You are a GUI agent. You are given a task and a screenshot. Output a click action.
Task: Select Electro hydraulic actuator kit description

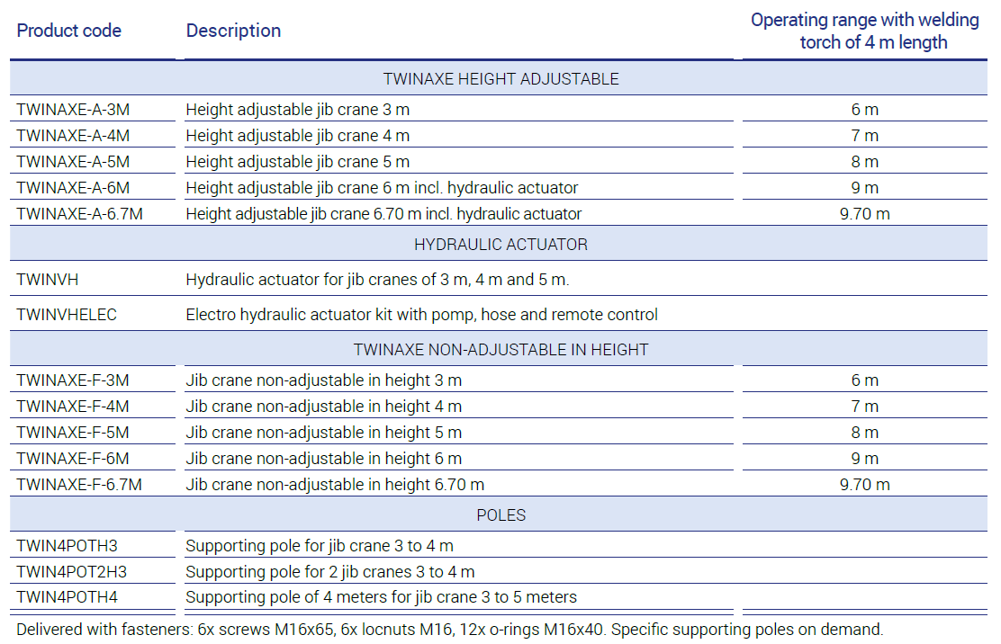click(421, 314)
